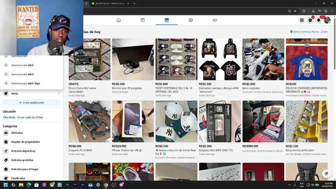The height and width of the screenshot is (189, 336).
Task: Open Vehículos category
Action: (x=31, y=133)
